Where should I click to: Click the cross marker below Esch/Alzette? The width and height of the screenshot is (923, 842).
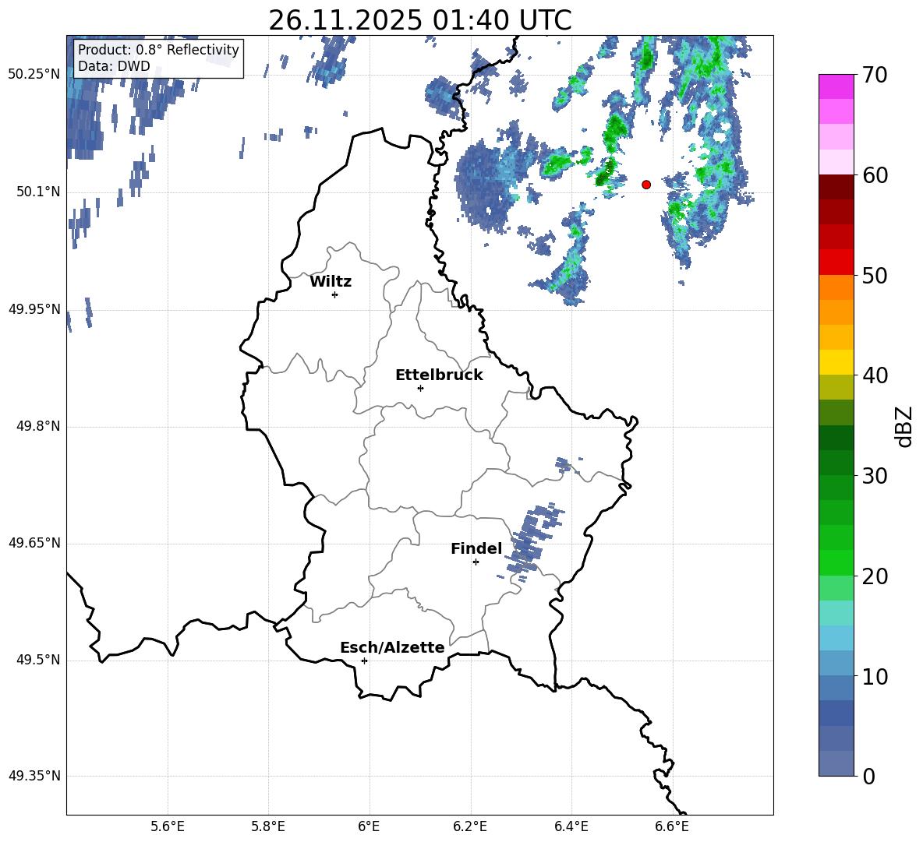pos(364,661)
